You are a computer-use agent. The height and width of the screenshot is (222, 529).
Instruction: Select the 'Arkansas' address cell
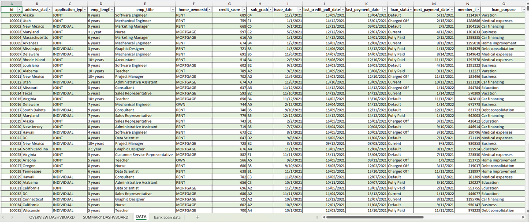pos(37,43)
